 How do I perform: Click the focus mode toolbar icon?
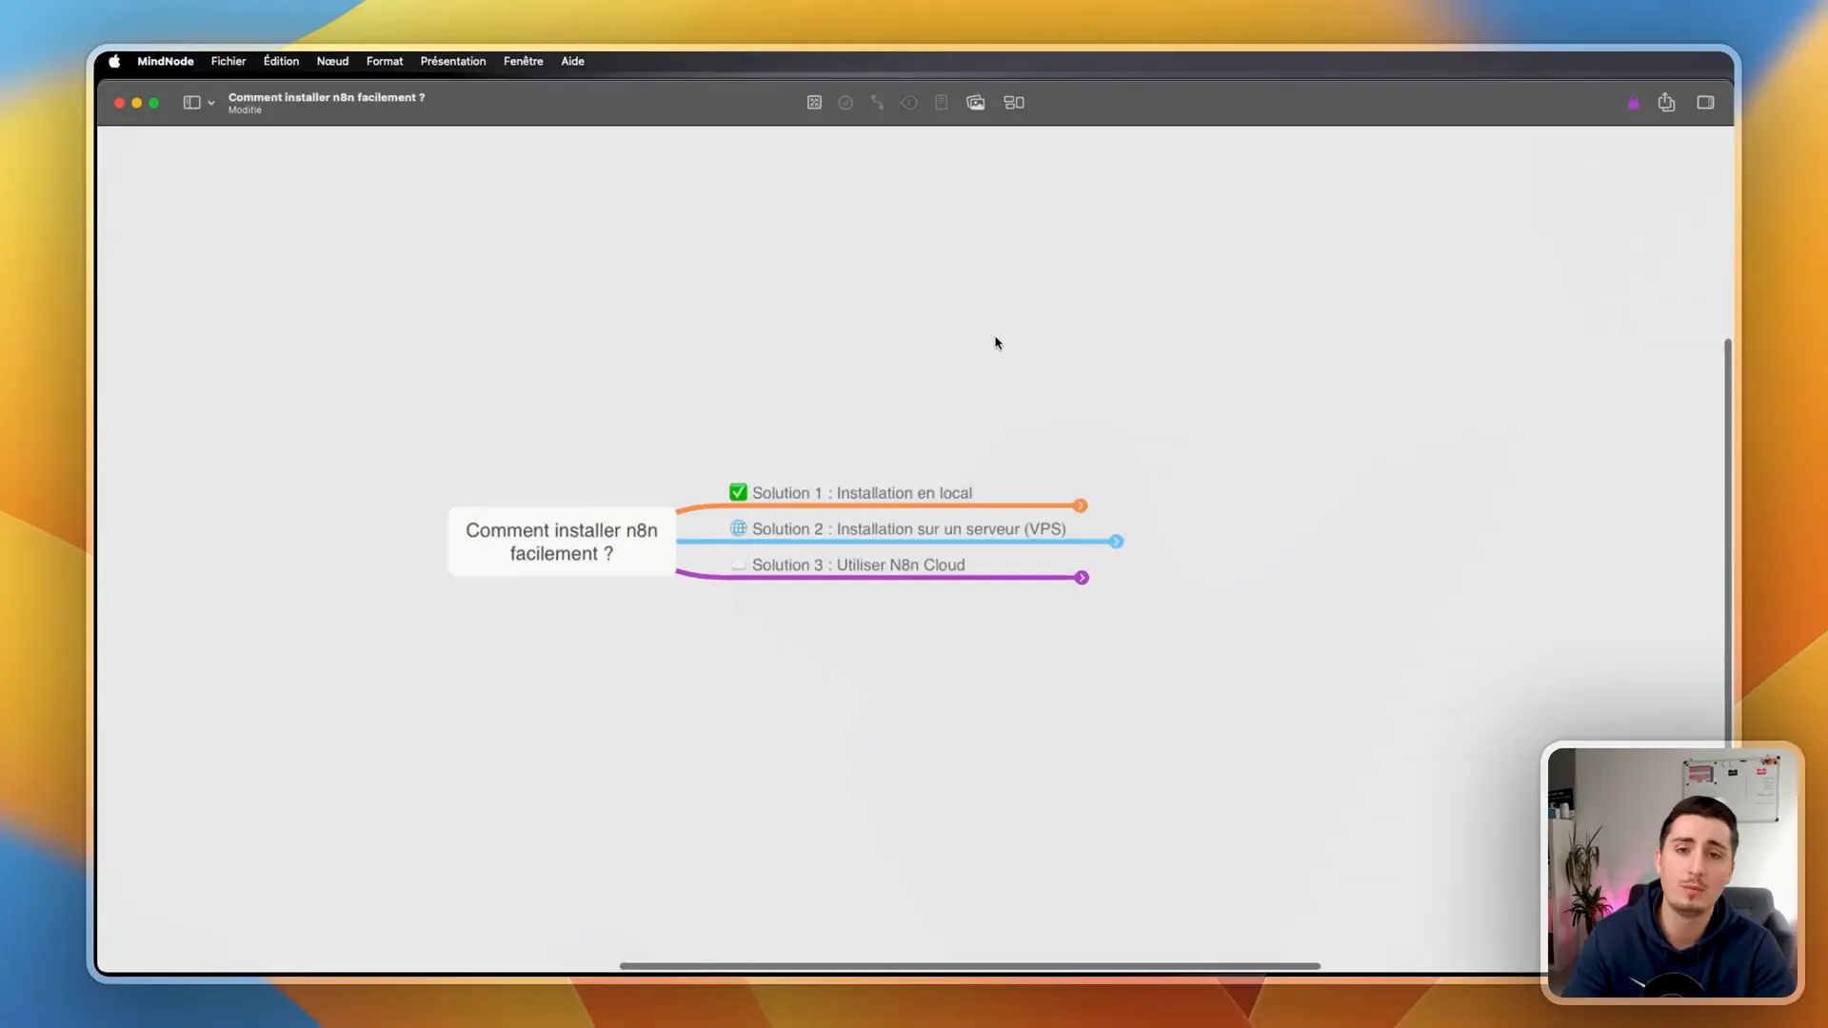[814, 103]
